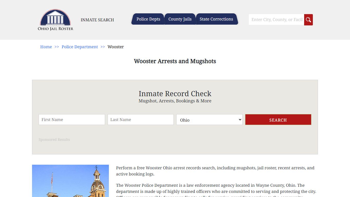The height and width of the screenshot is (197, 350).
Task: Open the State Corrections tab
Action: (217, 19)
